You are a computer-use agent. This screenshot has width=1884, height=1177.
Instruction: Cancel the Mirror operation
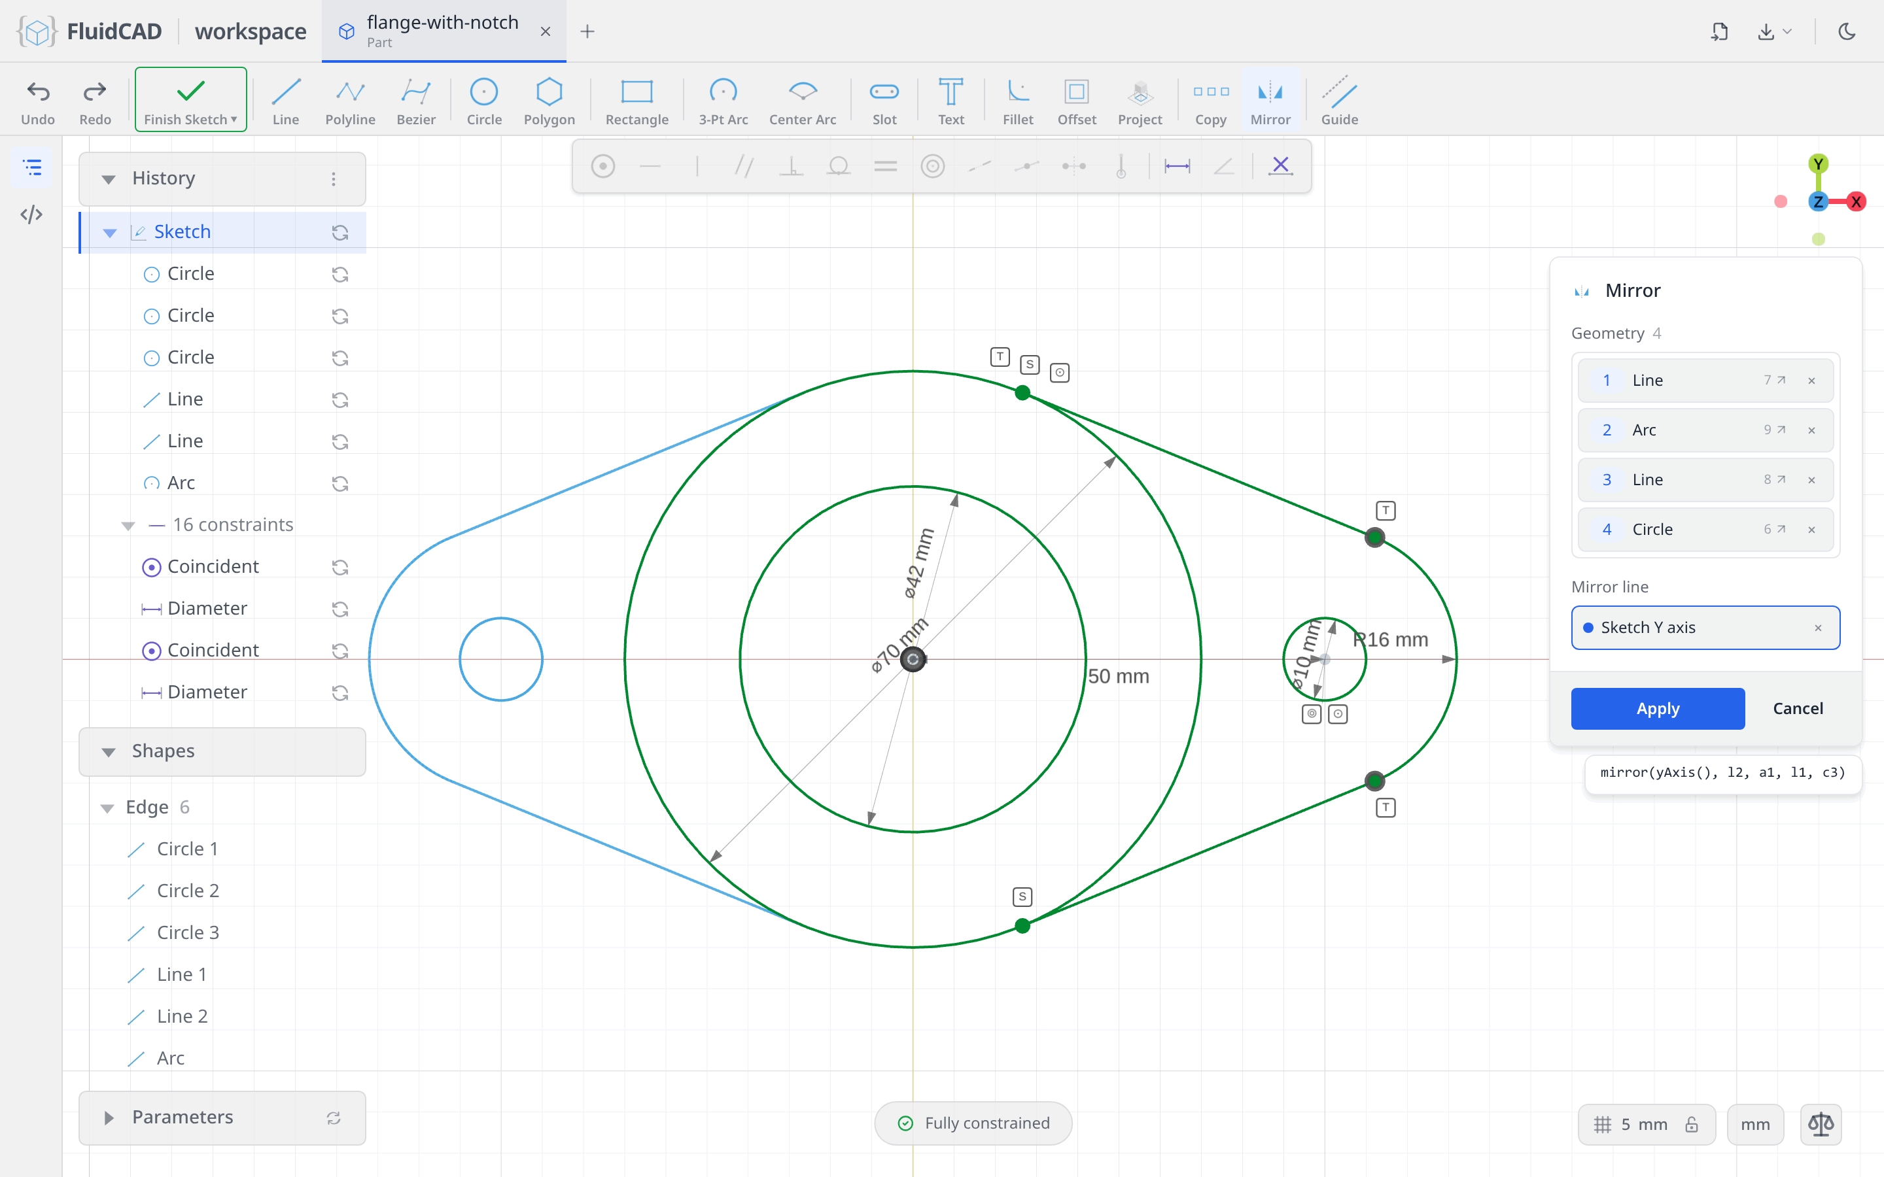click(x=1798, y=708)
